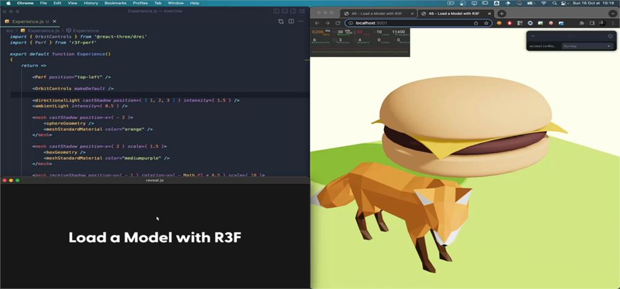Open the View menu

[73, 2]
